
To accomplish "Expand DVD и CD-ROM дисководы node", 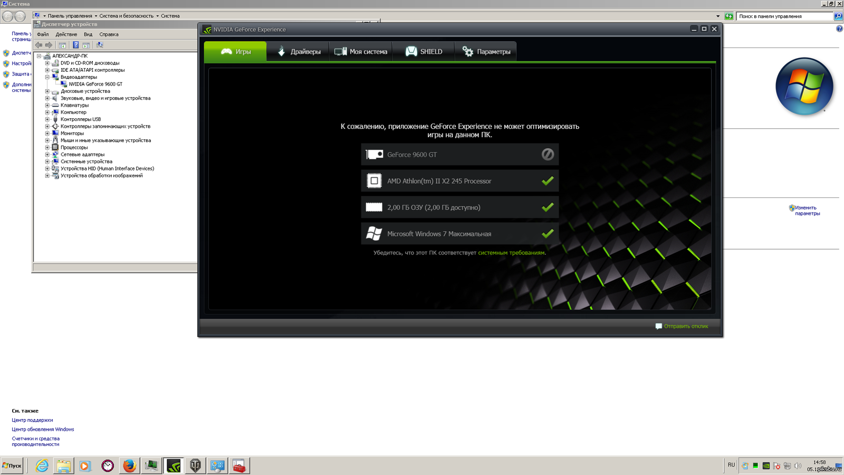I will [x=47, y=63].
